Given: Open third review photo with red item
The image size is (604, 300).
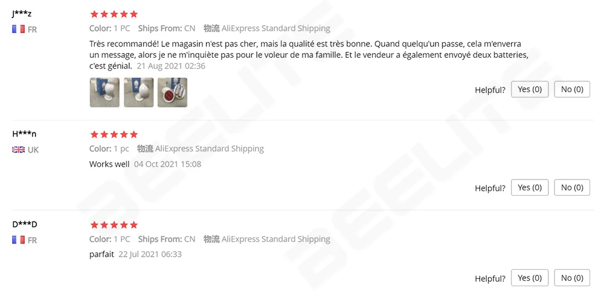Looking at the screenshot, I should [x=172, y=92].
